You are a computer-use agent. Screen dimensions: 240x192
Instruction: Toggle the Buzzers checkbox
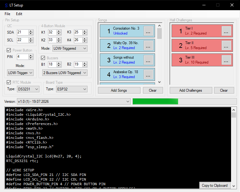43,58
